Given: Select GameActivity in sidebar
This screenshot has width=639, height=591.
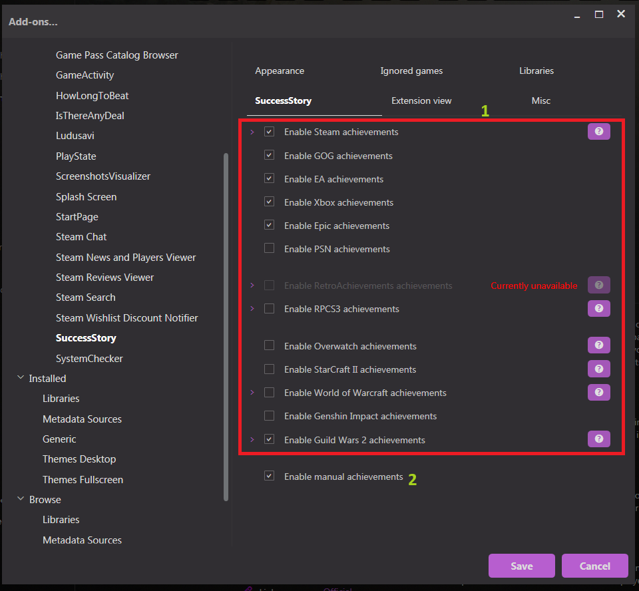Looking at the screenshot, I should 85,75.
